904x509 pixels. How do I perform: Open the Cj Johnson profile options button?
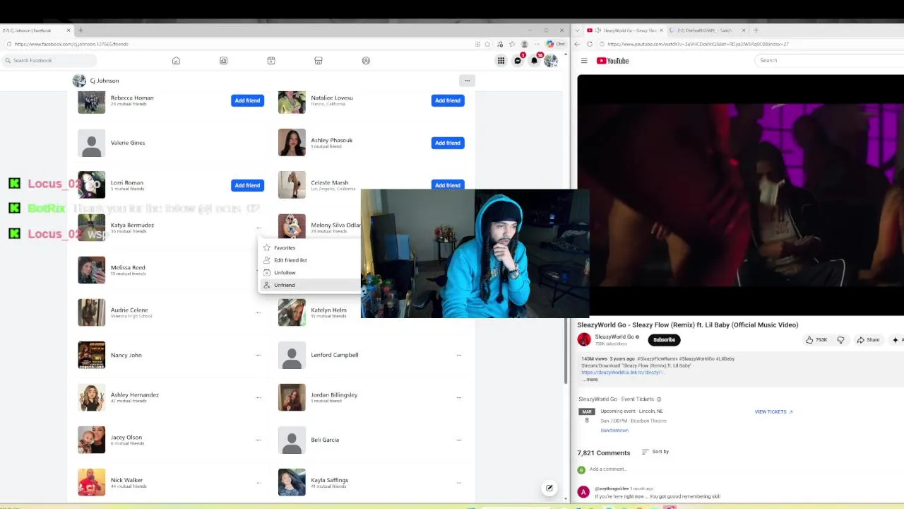point(467,81)
